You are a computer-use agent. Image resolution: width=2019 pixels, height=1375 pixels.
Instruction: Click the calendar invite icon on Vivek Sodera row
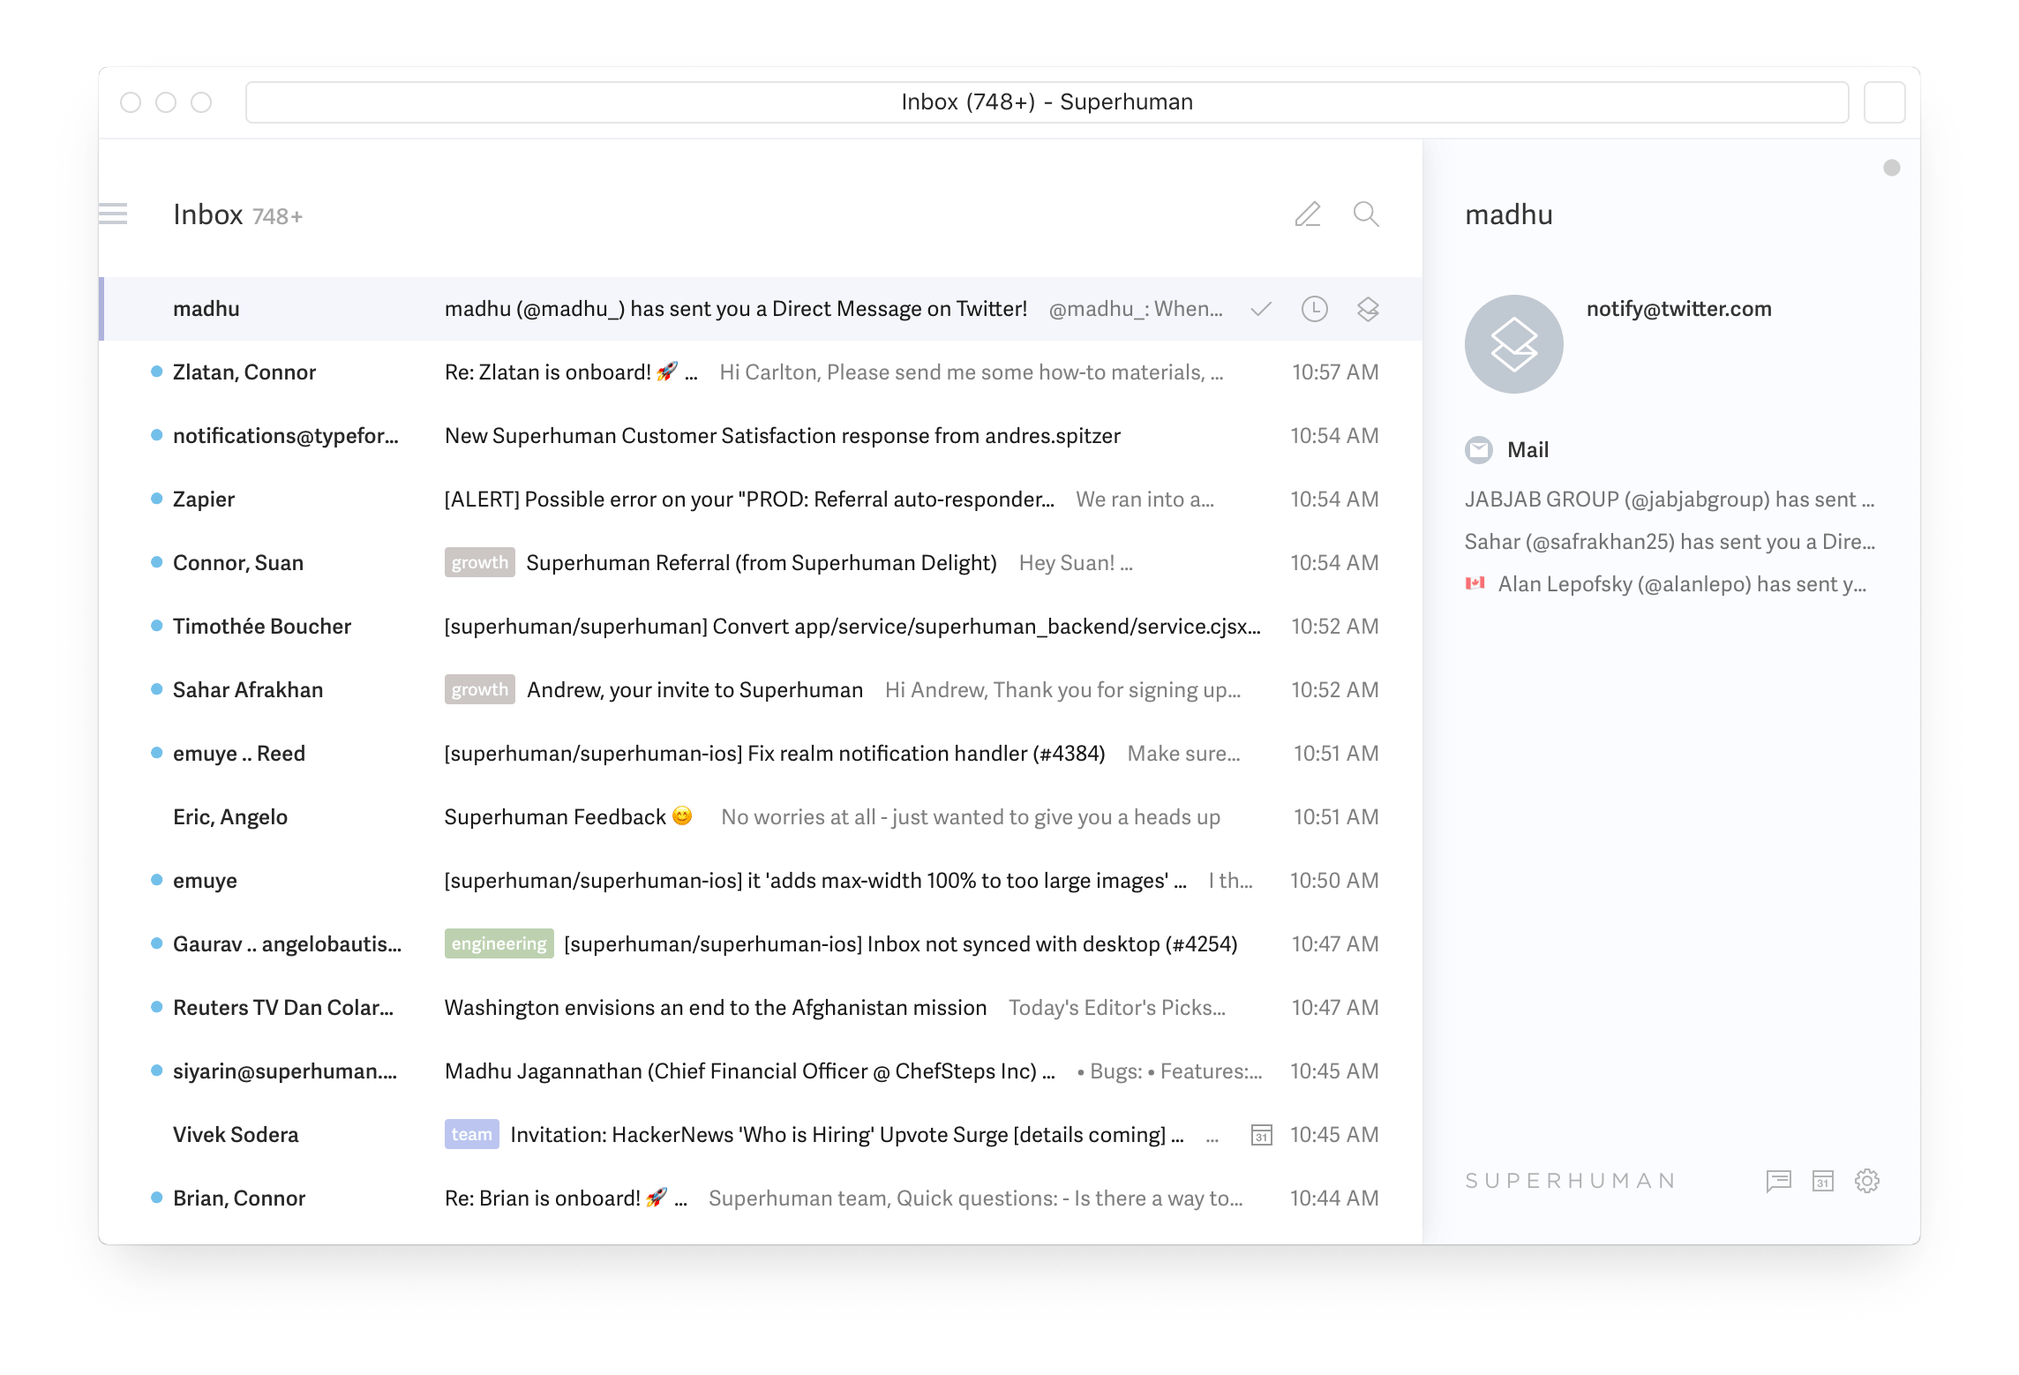[x=1262, y=1135]
